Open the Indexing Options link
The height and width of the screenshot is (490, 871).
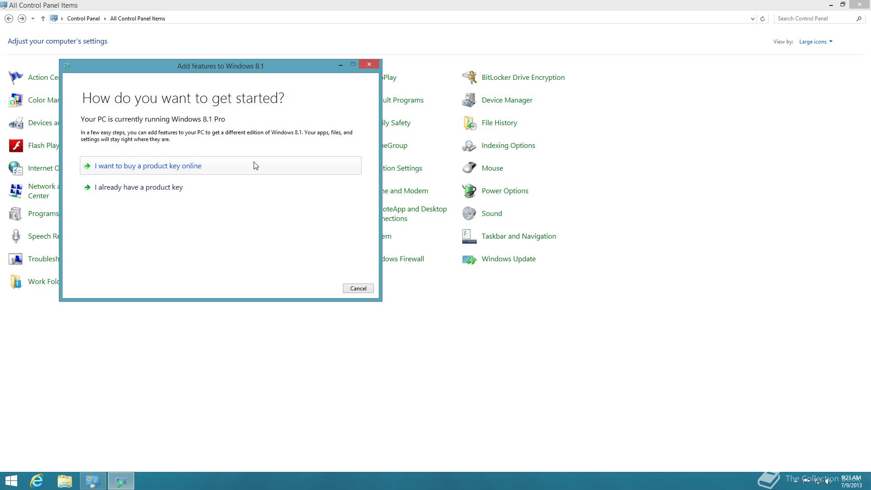click(509, 146)
